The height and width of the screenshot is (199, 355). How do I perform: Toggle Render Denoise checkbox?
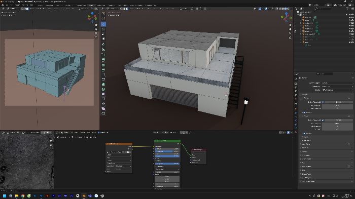point(304,133)
